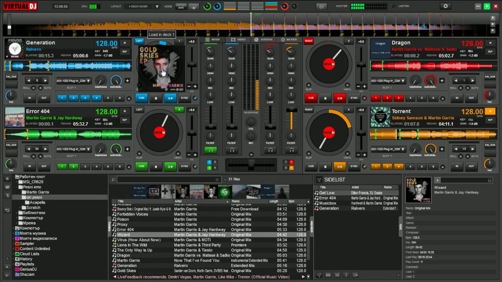
Task: Open Content Unlimited folder
Action: pos(35,249)
